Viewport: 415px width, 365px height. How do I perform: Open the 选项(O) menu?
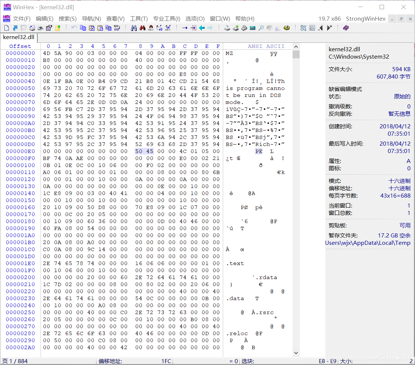pos(195,18)
